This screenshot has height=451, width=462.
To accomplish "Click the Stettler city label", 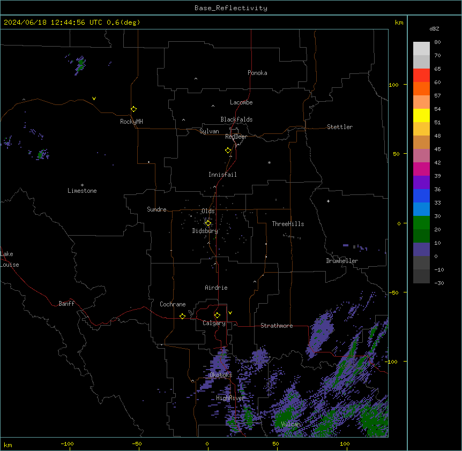I will [340, 127].
